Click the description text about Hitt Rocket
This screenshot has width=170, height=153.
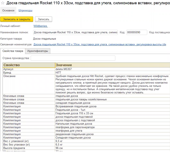coord(112,84)
